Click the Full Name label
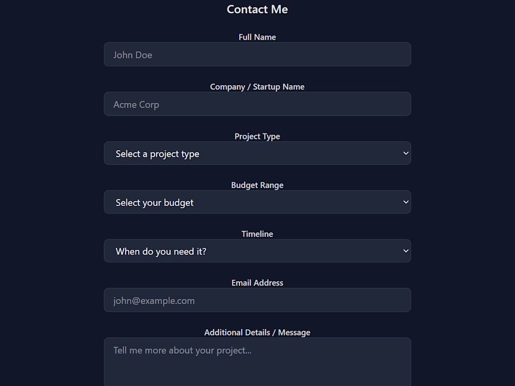 [257, 37]
